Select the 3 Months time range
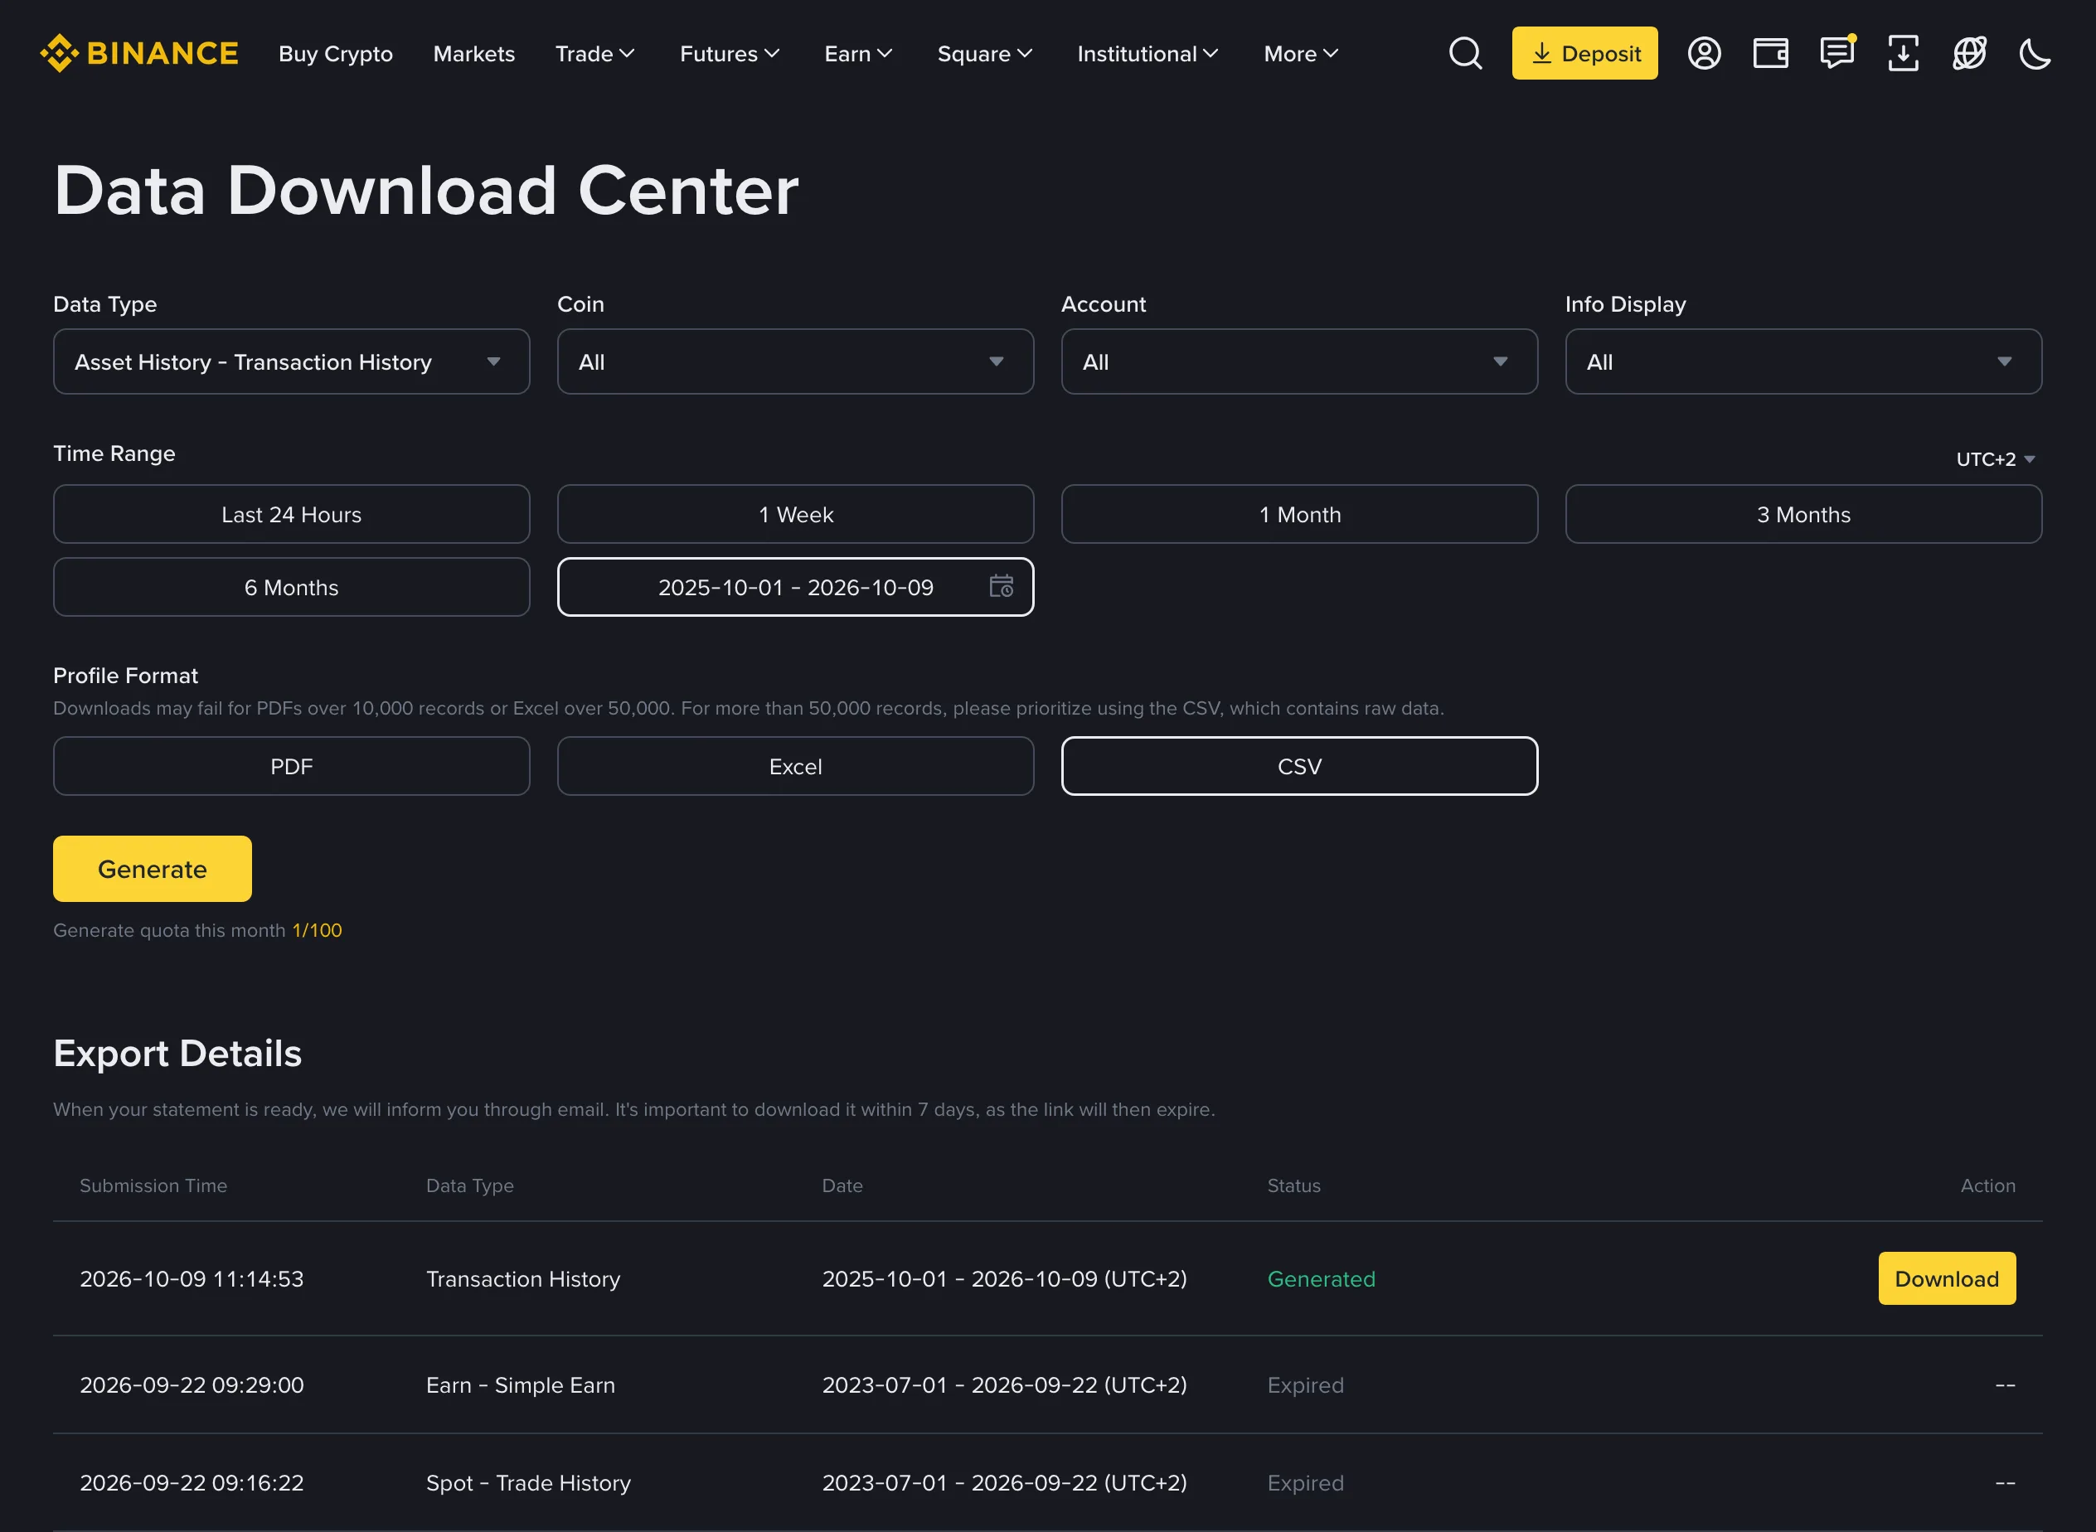This screenshot has height=1532, width=2096. 1804,514
